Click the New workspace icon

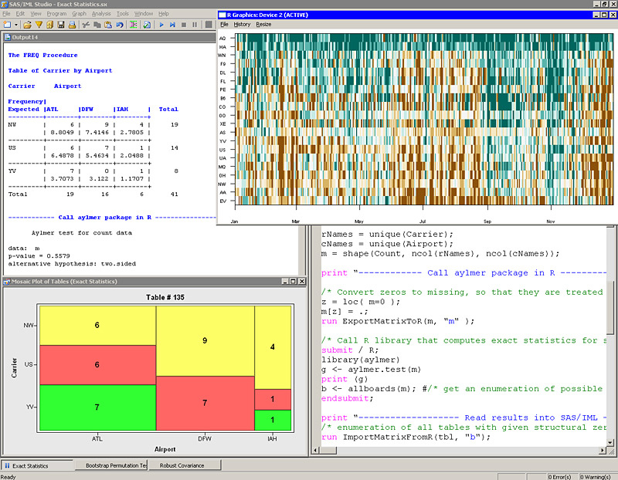tap(6, 25)
